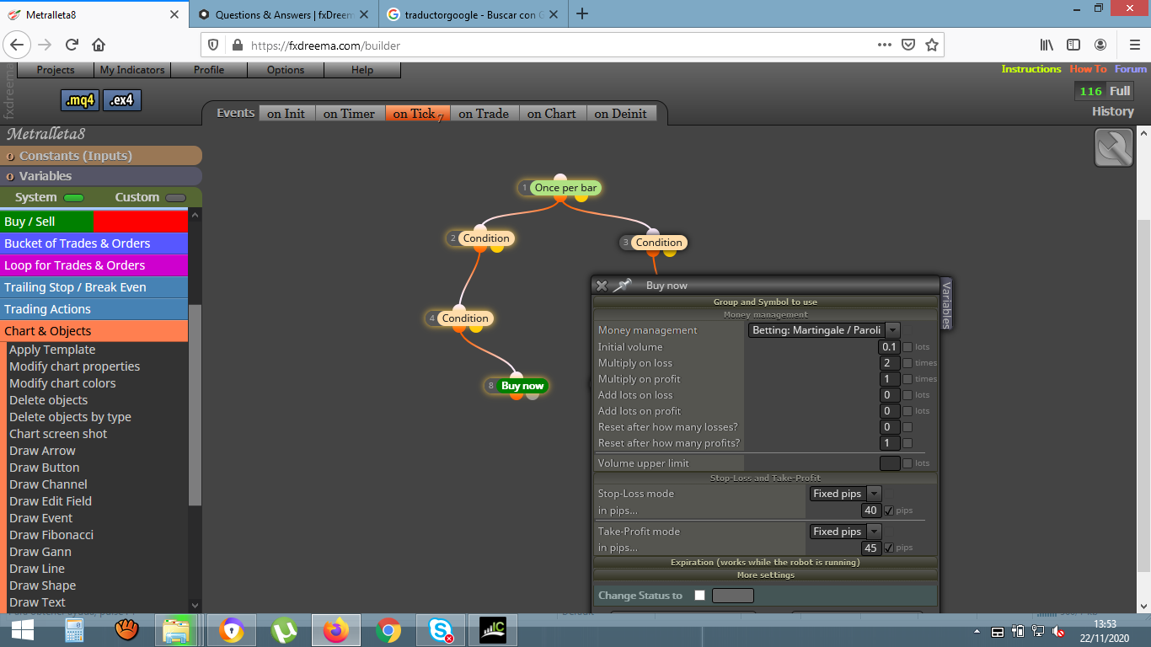Open the Take-Profit mode dropdown
This screenshot has width=1151, height=647.
pos(845,532)
